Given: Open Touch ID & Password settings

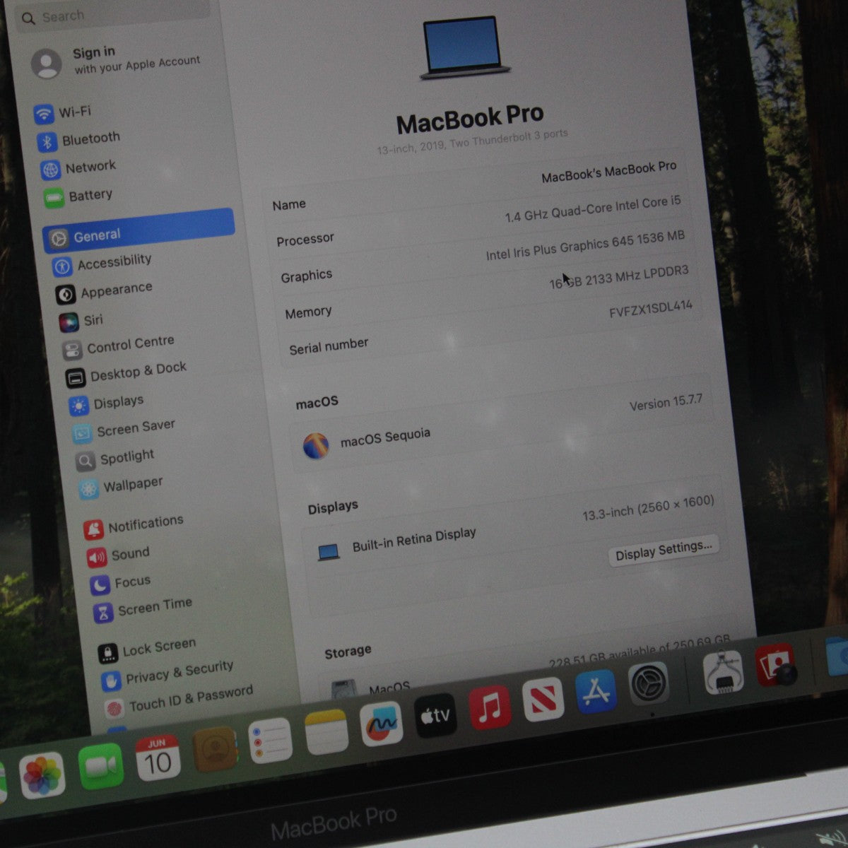Looking at the screenshot, I should pyautogui.click(x=179, y=700).
